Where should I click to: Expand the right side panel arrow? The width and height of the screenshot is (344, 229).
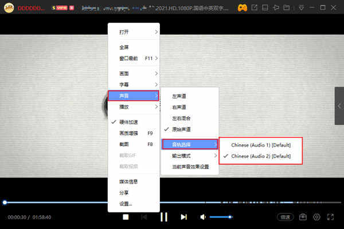tap(339, 106)
